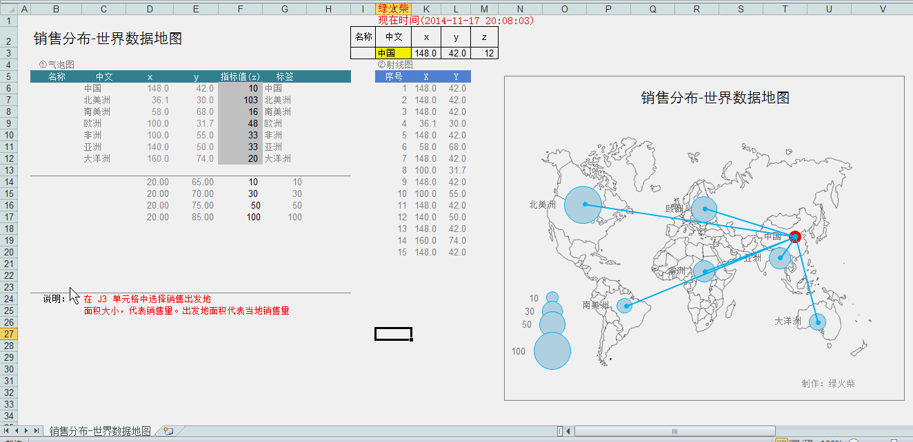The height and width of the screenshot is (442, 913).
Task: Select cell L3 showing 42.0
Action: click(457, 53)
